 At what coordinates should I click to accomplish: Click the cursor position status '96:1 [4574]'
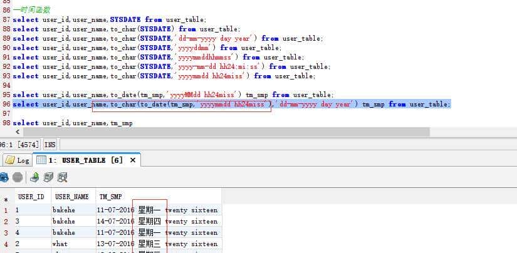(x=19, y=144)
